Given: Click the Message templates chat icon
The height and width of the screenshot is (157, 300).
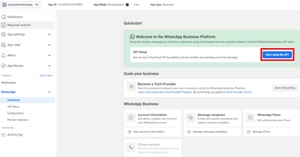Looking at the screenshot, I should (x=190, y=118).
